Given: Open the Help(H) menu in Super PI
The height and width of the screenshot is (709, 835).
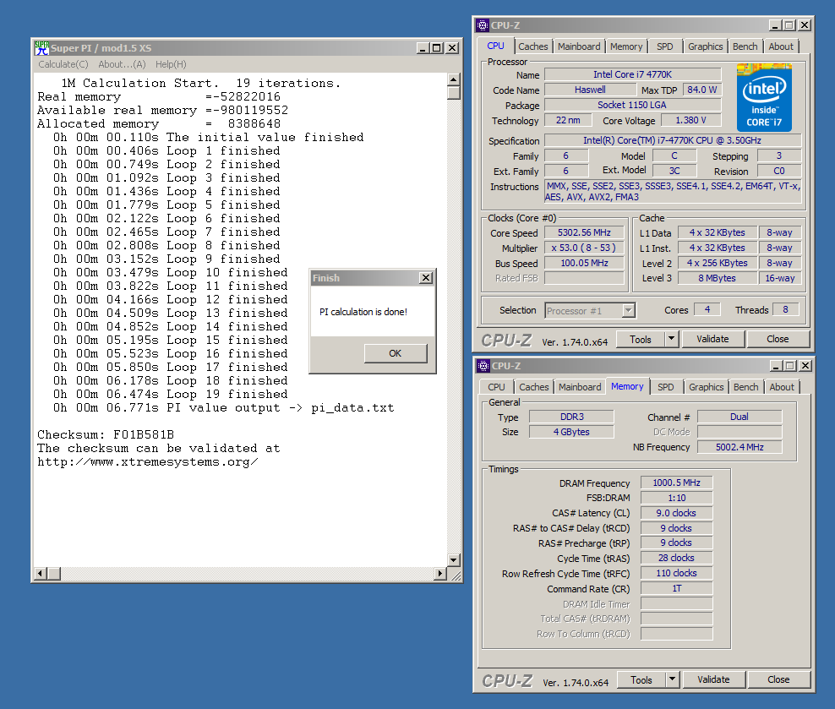Looking at the screenshot, I should (x=171, y=64).
